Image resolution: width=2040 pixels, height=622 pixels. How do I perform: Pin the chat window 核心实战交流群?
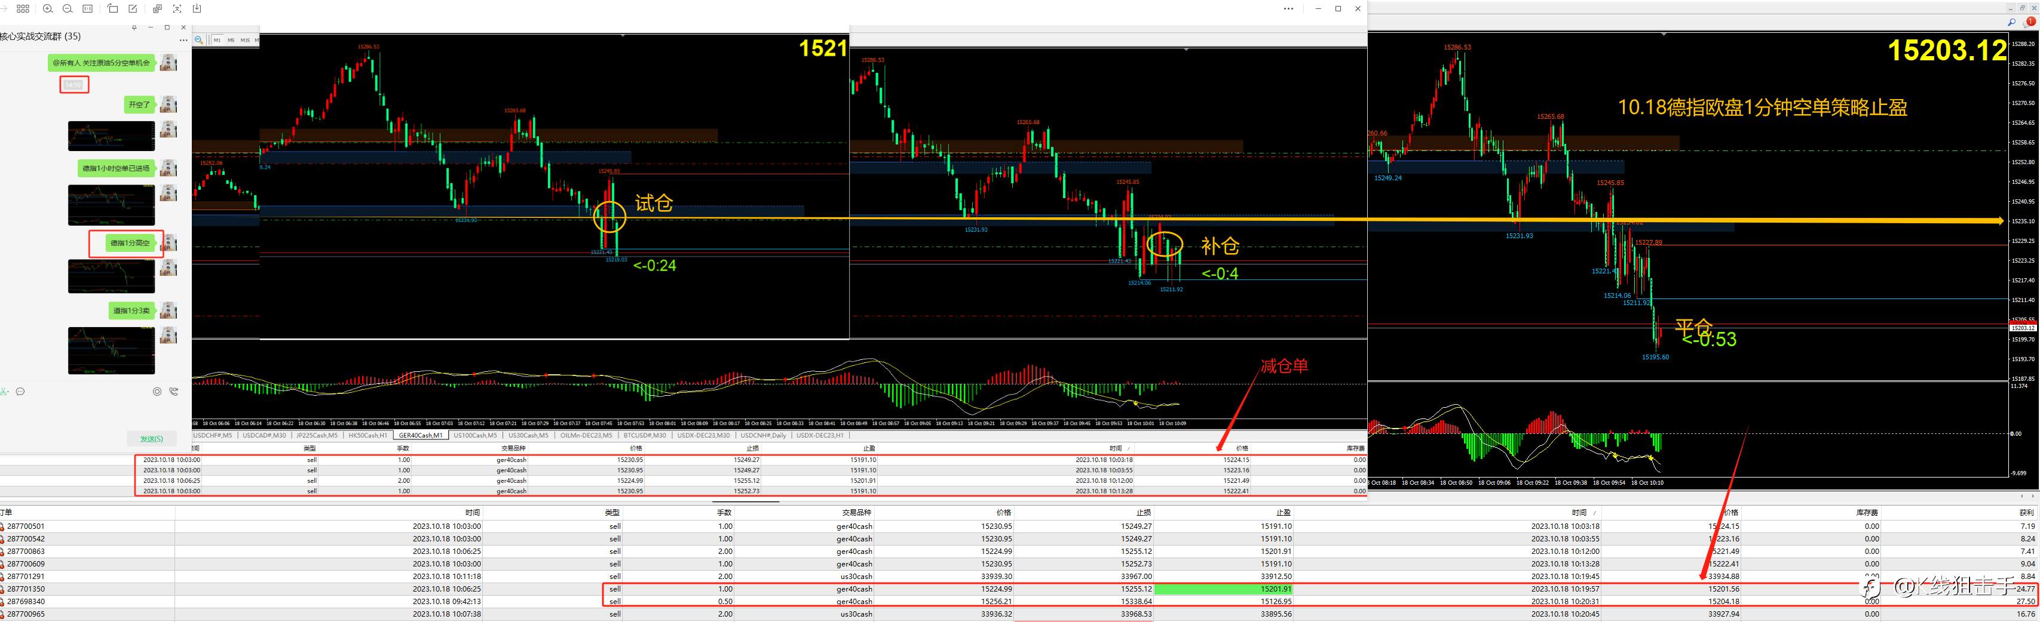coord(134,27)
